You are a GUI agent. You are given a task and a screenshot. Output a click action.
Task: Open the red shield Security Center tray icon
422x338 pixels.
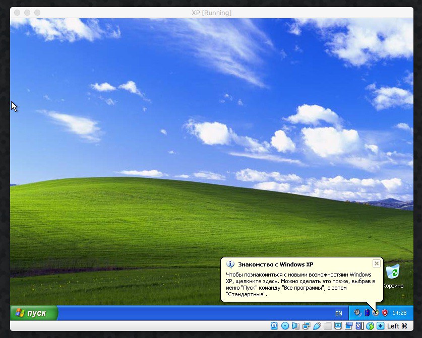click(x=385, y=313)
